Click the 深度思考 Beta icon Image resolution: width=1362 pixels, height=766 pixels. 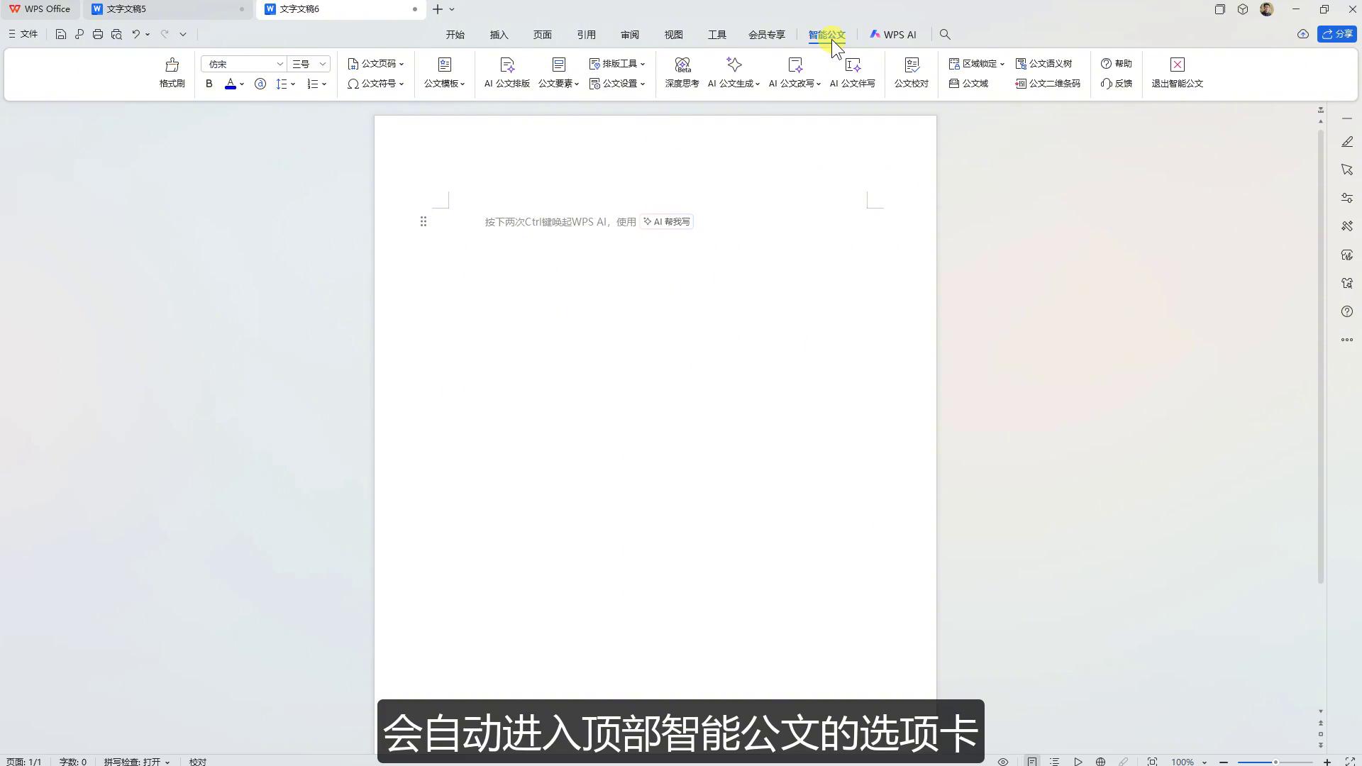[x=682, y=73]
